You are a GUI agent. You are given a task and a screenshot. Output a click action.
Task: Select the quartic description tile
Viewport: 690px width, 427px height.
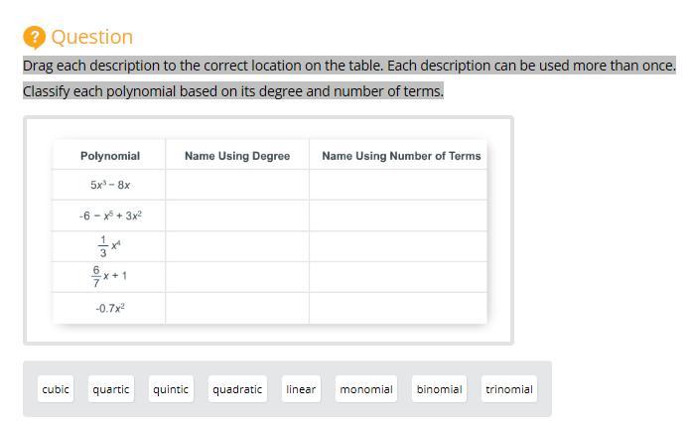click(111, 389)
